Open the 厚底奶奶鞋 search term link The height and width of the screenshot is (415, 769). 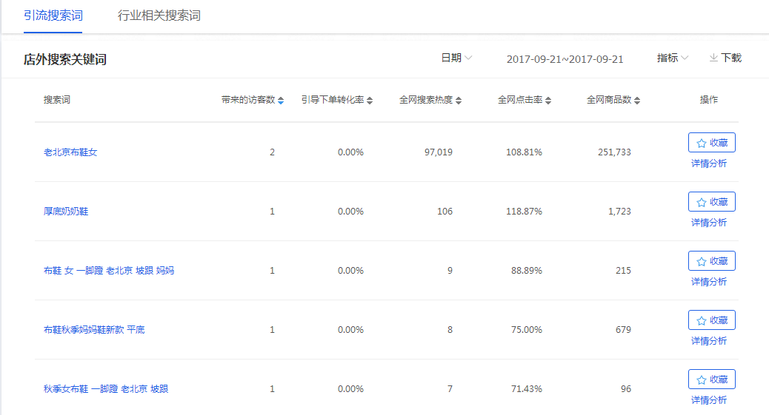click(x=66, y=212)
